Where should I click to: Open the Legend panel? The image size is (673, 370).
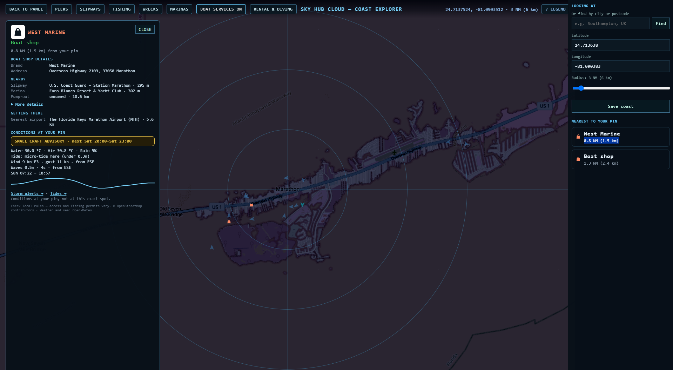pyautogui.click(x=556, y=9)
